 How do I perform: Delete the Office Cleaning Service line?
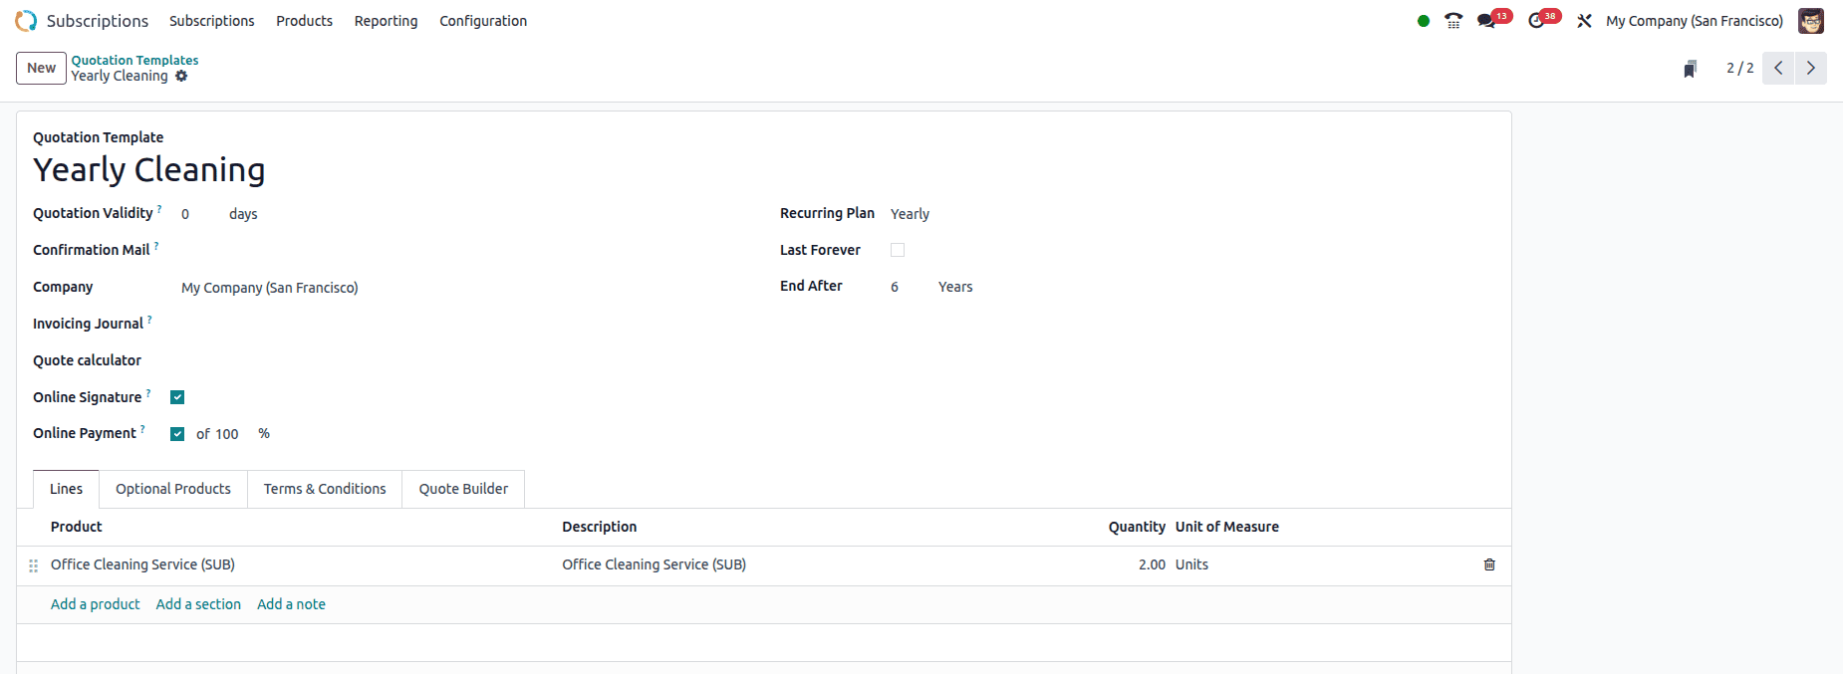click(1489, 564)
